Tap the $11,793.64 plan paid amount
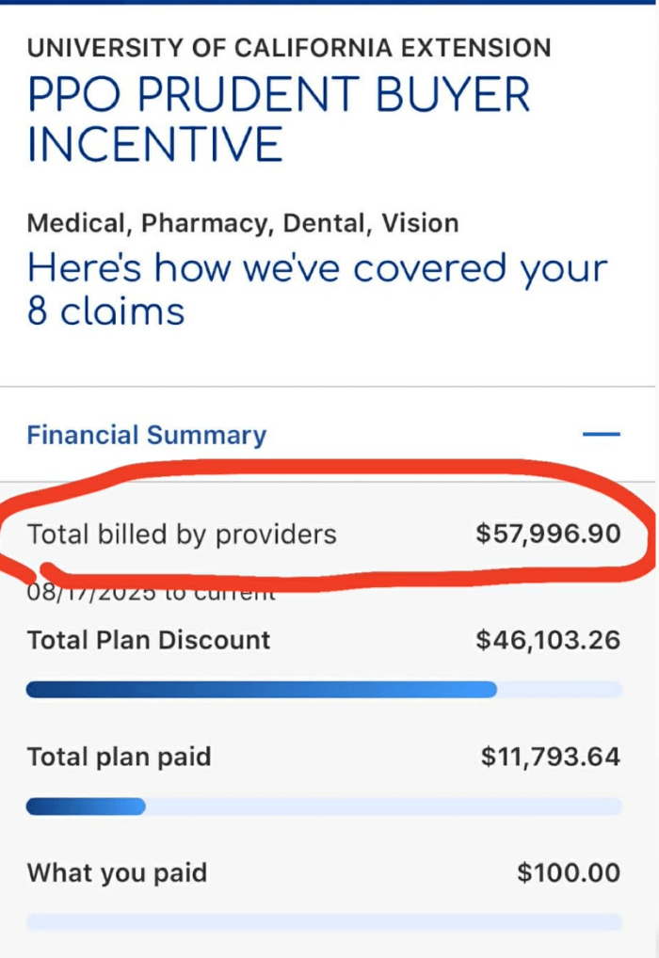Screen dimensions: 659x958 551,757
